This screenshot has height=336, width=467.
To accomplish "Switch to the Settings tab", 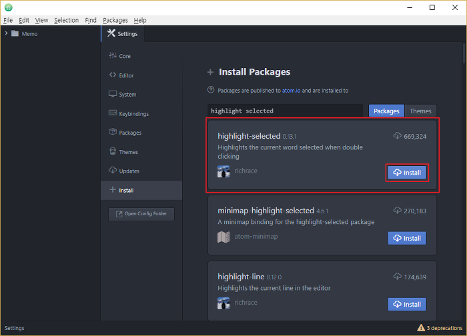I will point(123,33).
